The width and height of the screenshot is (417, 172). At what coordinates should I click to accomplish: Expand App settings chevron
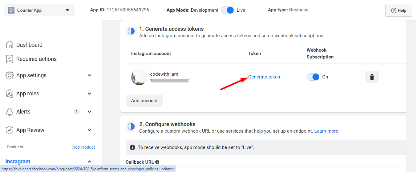90,75
